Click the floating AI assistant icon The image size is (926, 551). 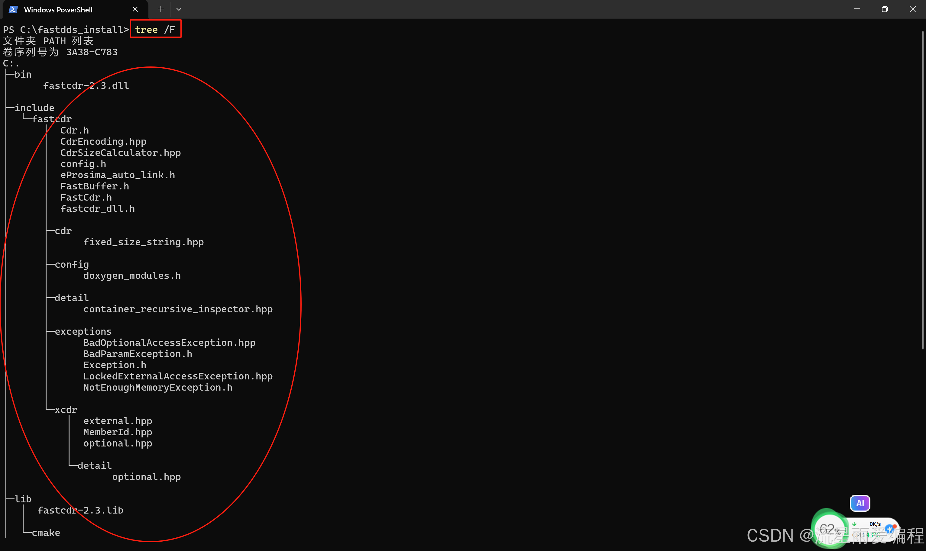point(860,503)
